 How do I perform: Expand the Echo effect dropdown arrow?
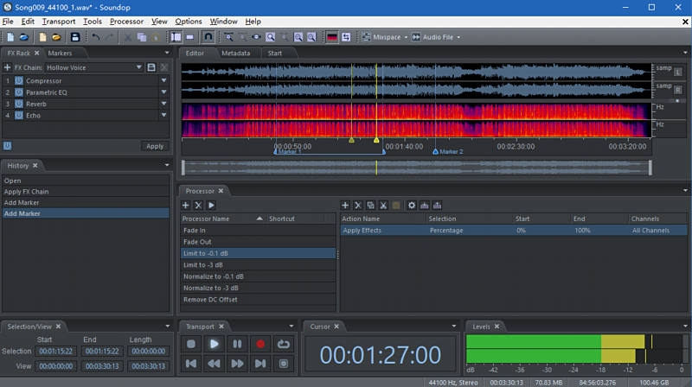coord(163,115)
